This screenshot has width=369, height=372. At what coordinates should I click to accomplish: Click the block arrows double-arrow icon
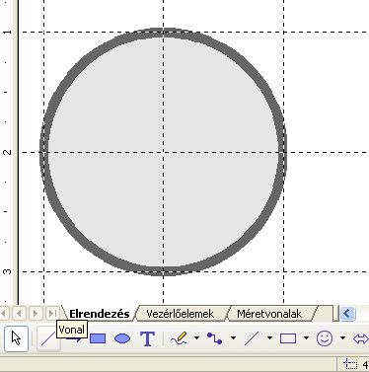point(360,338)
